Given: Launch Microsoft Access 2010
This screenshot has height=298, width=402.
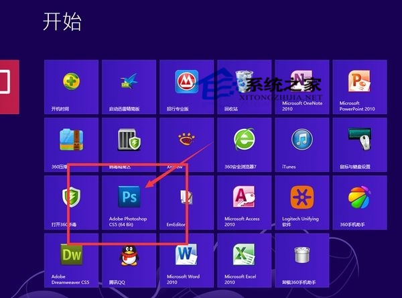Looking at the screenshot, I should 244,201.
